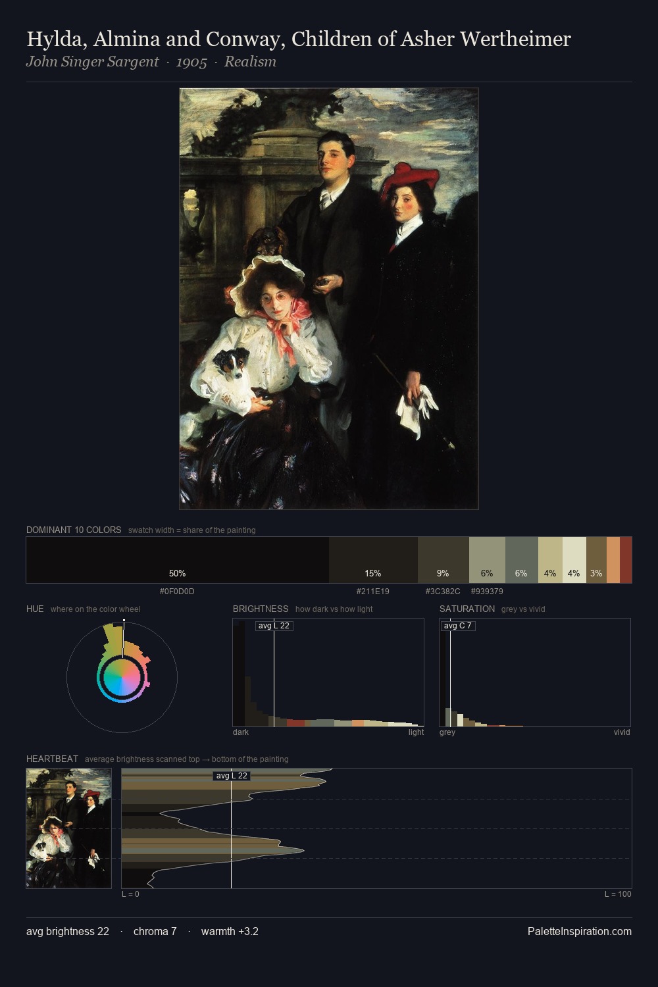This screenshot has height=987, width=658.
Task: Click the HEARTBEAT section heading
Action: [52, 759]
